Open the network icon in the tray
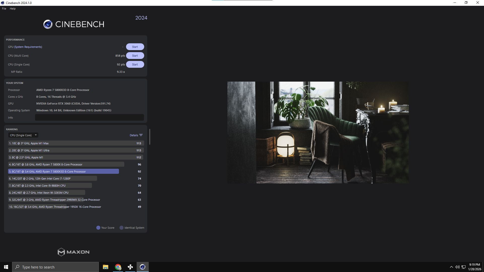This screenshot has width=484, height=272. [x=464, y=267]
